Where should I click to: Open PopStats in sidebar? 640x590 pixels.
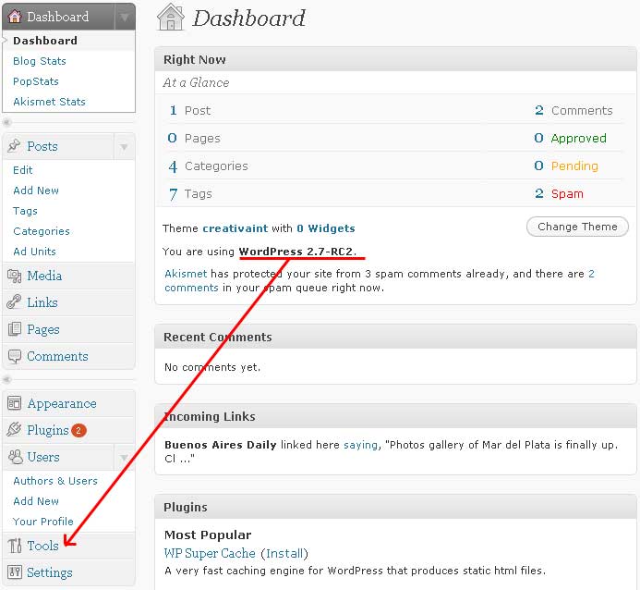[35, 81]
